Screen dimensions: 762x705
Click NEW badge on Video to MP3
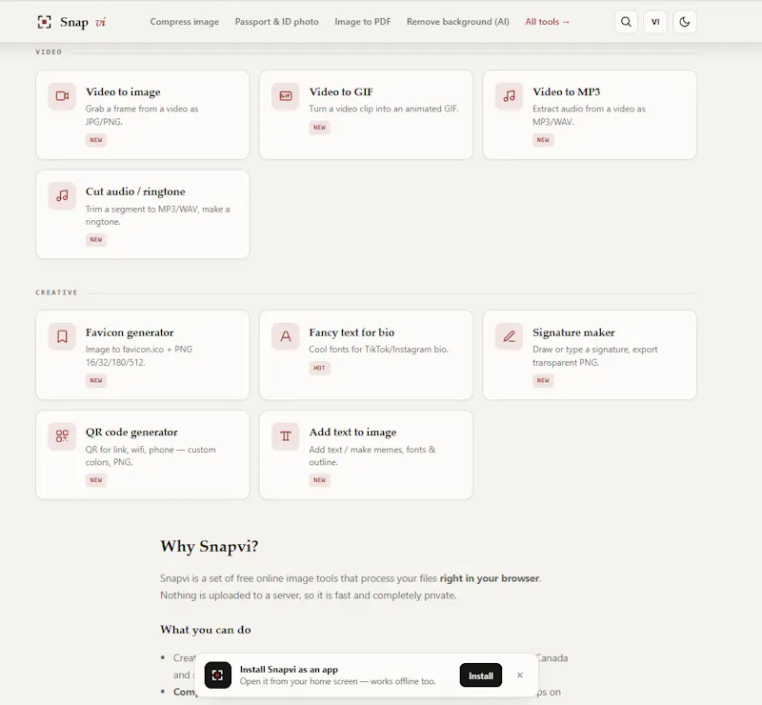point(543,140)
